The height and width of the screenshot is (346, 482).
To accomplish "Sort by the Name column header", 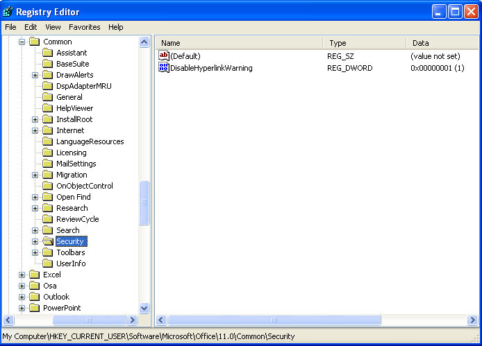I will [x=239, y=43].
